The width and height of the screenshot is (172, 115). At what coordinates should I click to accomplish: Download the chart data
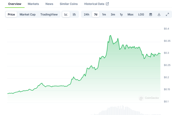click(x=159, y=14)
